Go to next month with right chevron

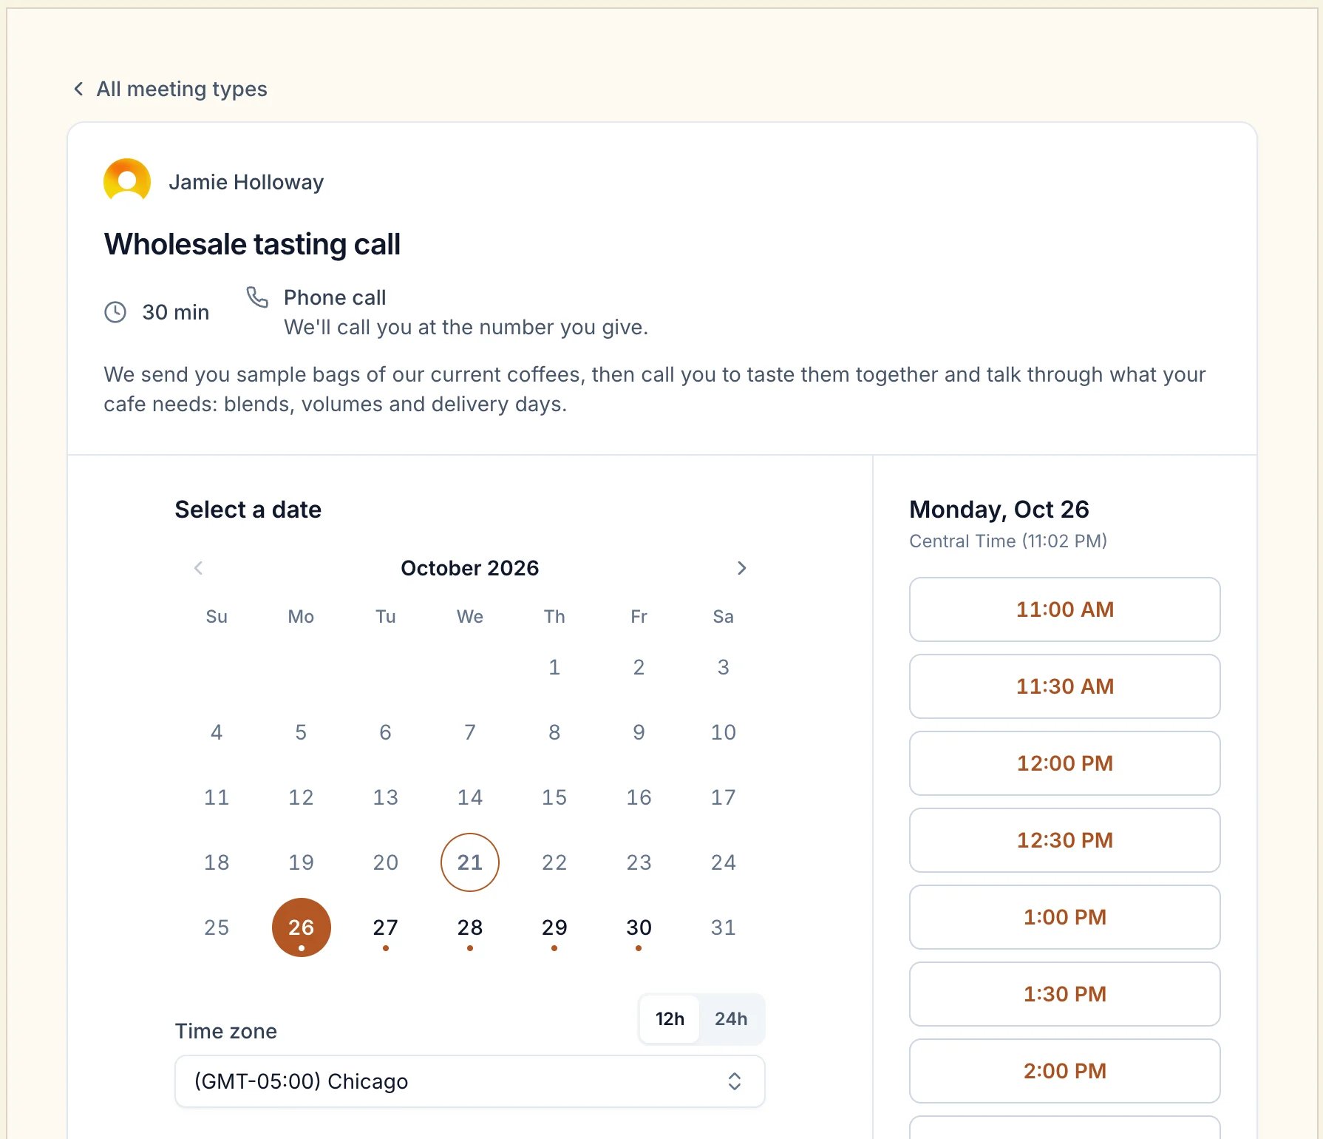[742, 568]
